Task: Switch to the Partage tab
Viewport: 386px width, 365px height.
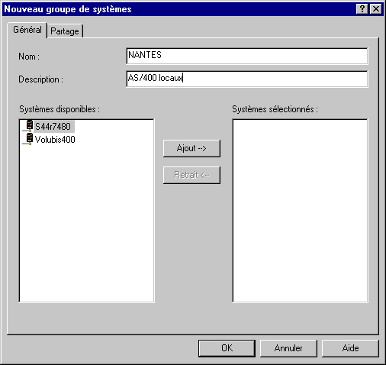Action: click(x=65, y=31)
